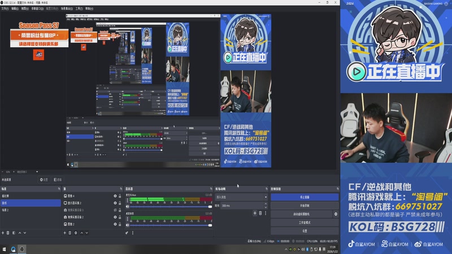
Task: Open the 视图(V) menu
Action: (x=25, y=8)
